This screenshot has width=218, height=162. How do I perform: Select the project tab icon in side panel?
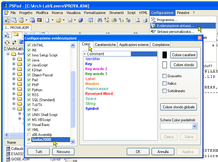tap(7, 35)
